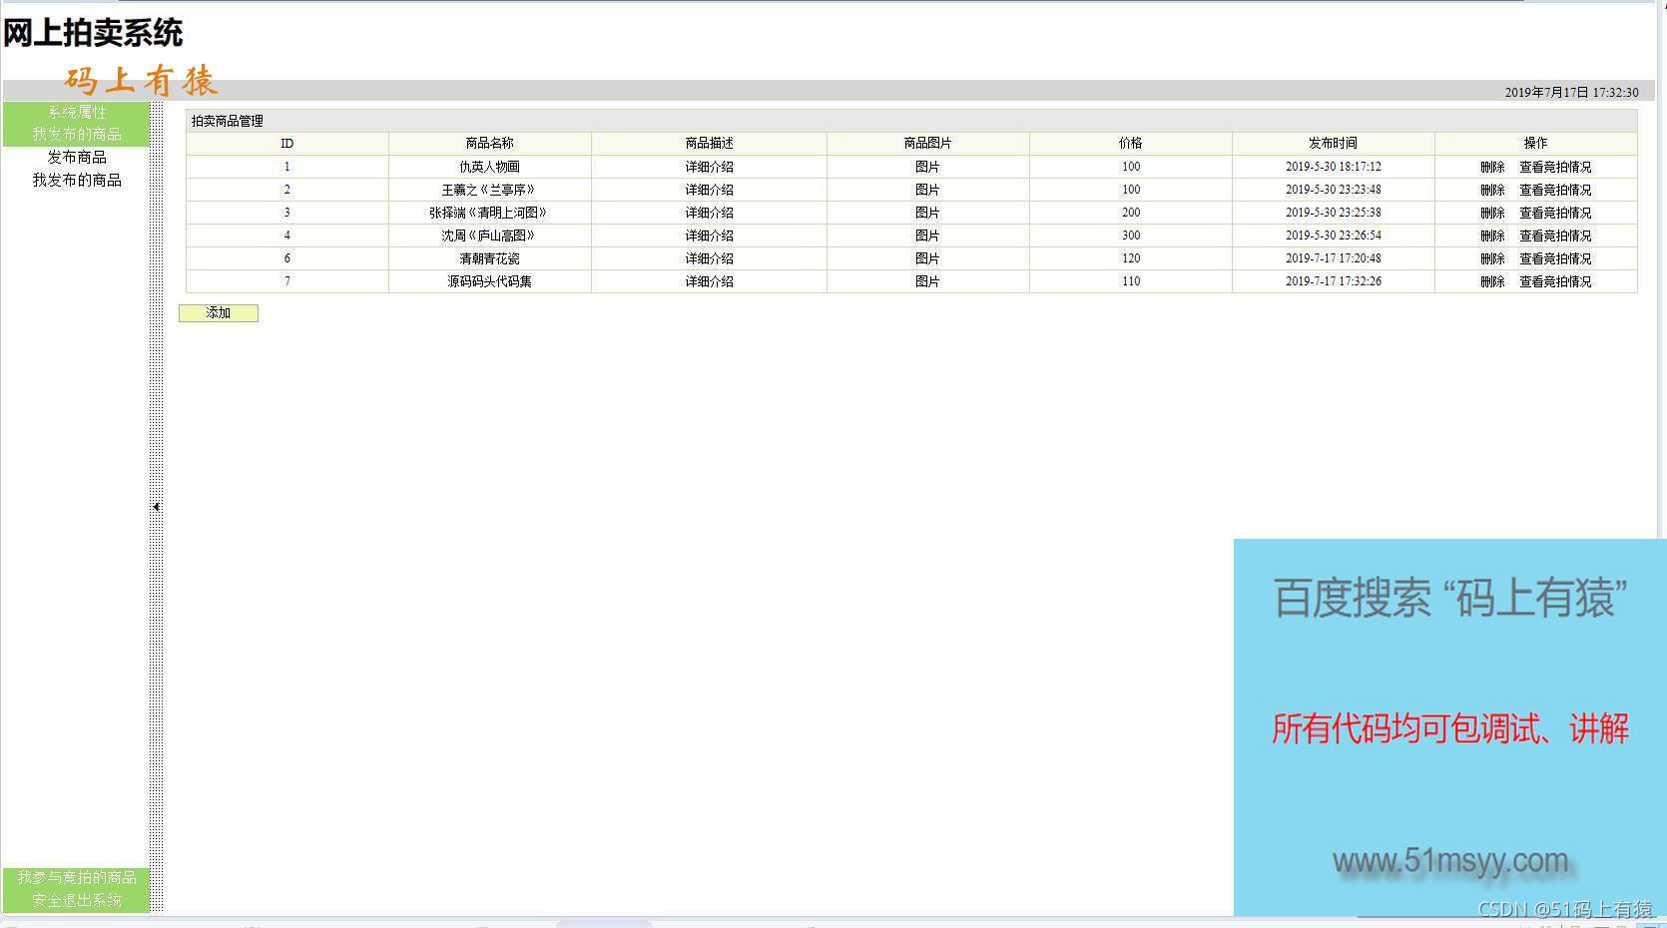
Task: Click the 操作 column header
Action: (x=1536, y=144)
